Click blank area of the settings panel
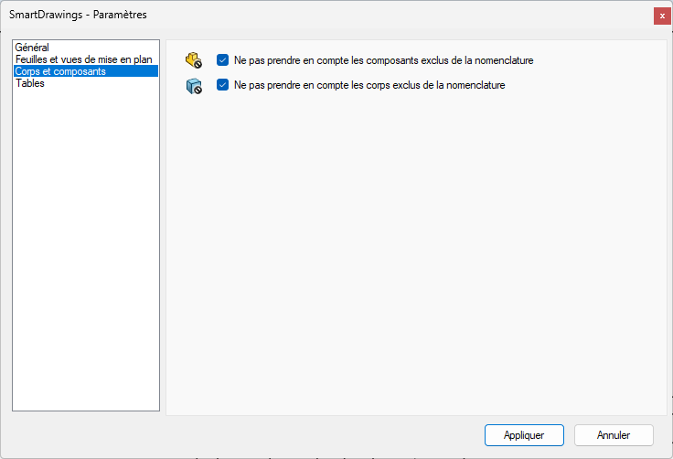This screenshot has height=459, width=673. (416, 256)
